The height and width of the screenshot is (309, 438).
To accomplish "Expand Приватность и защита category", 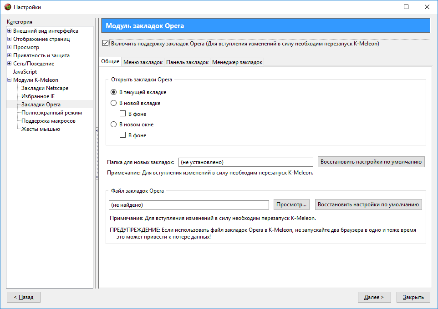I will [9, 55].
